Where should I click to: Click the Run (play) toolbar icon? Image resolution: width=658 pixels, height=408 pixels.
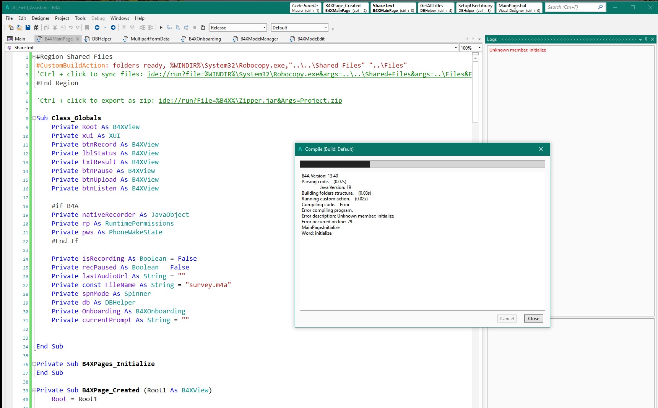(161, 27)
